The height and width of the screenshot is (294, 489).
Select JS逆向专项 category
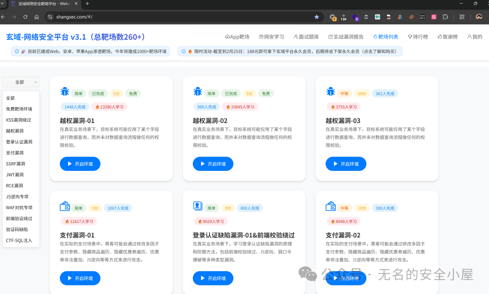(21, 196)
